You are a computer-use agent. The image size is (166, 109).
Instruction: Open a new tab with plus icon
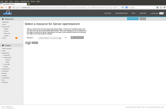[28, 4]
